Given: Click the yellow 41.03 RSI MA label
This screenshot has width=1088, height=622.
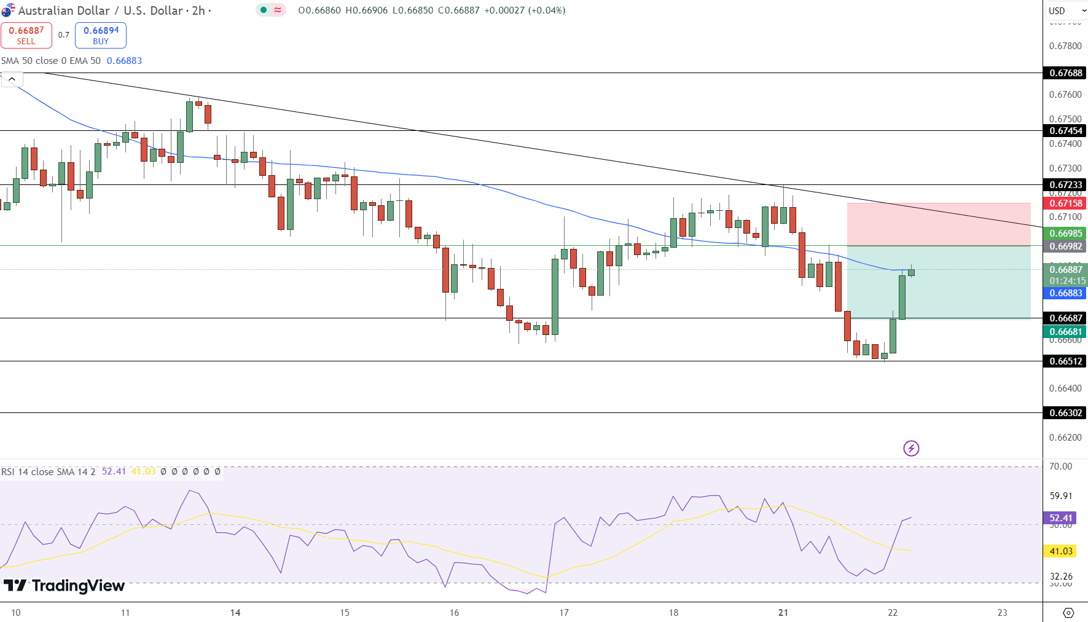Looking at the screenshot, I should pyautogui.click(x=1060, y=551).
